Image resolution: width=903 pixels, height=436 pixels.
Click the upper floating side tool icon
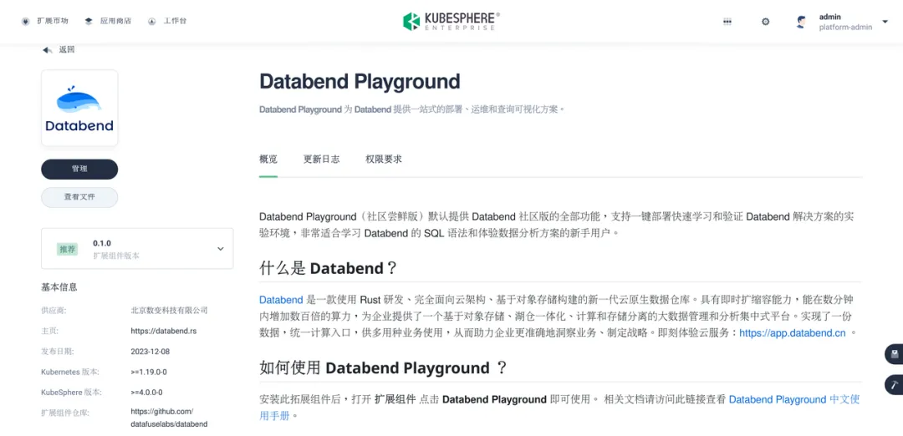[x=895, y=354]
